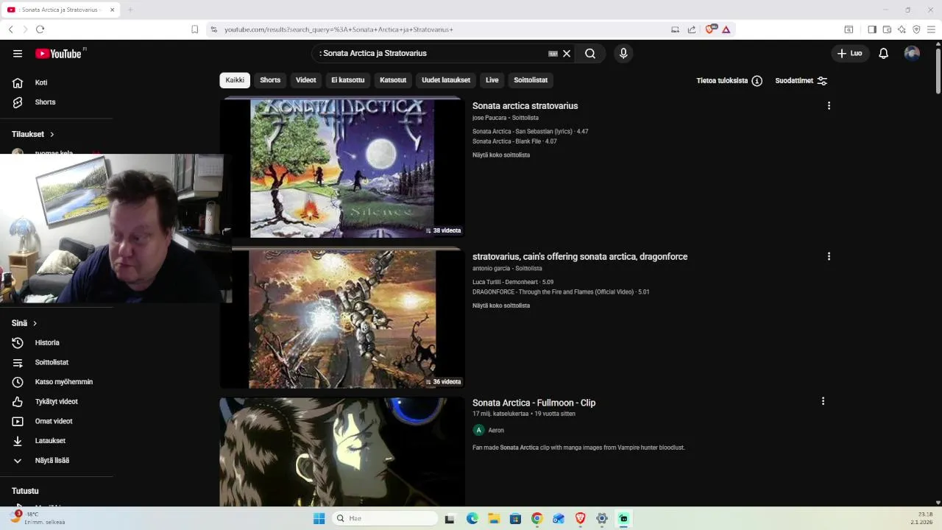Open Brave Leo AI sparkle icon
The width and height of the screenshot is (942, 530).
(x=902, y=29)
